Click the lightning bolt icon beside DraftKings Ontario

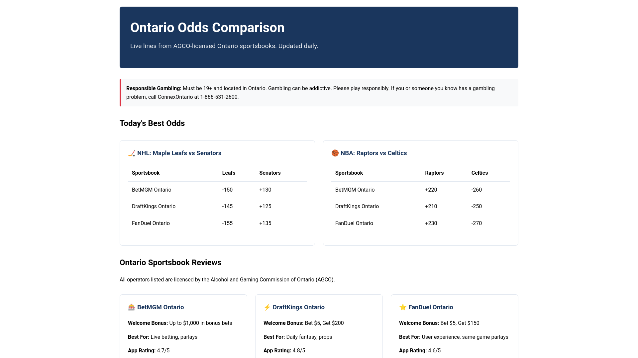tap(267, 307)
